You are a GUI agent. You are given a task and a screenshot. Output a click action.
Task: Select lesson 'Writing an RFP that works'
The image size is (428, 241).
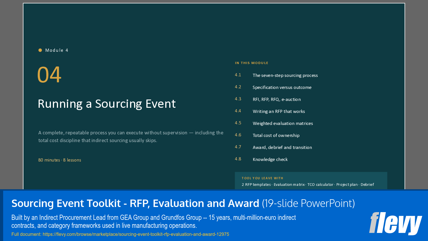click(279, 111)
